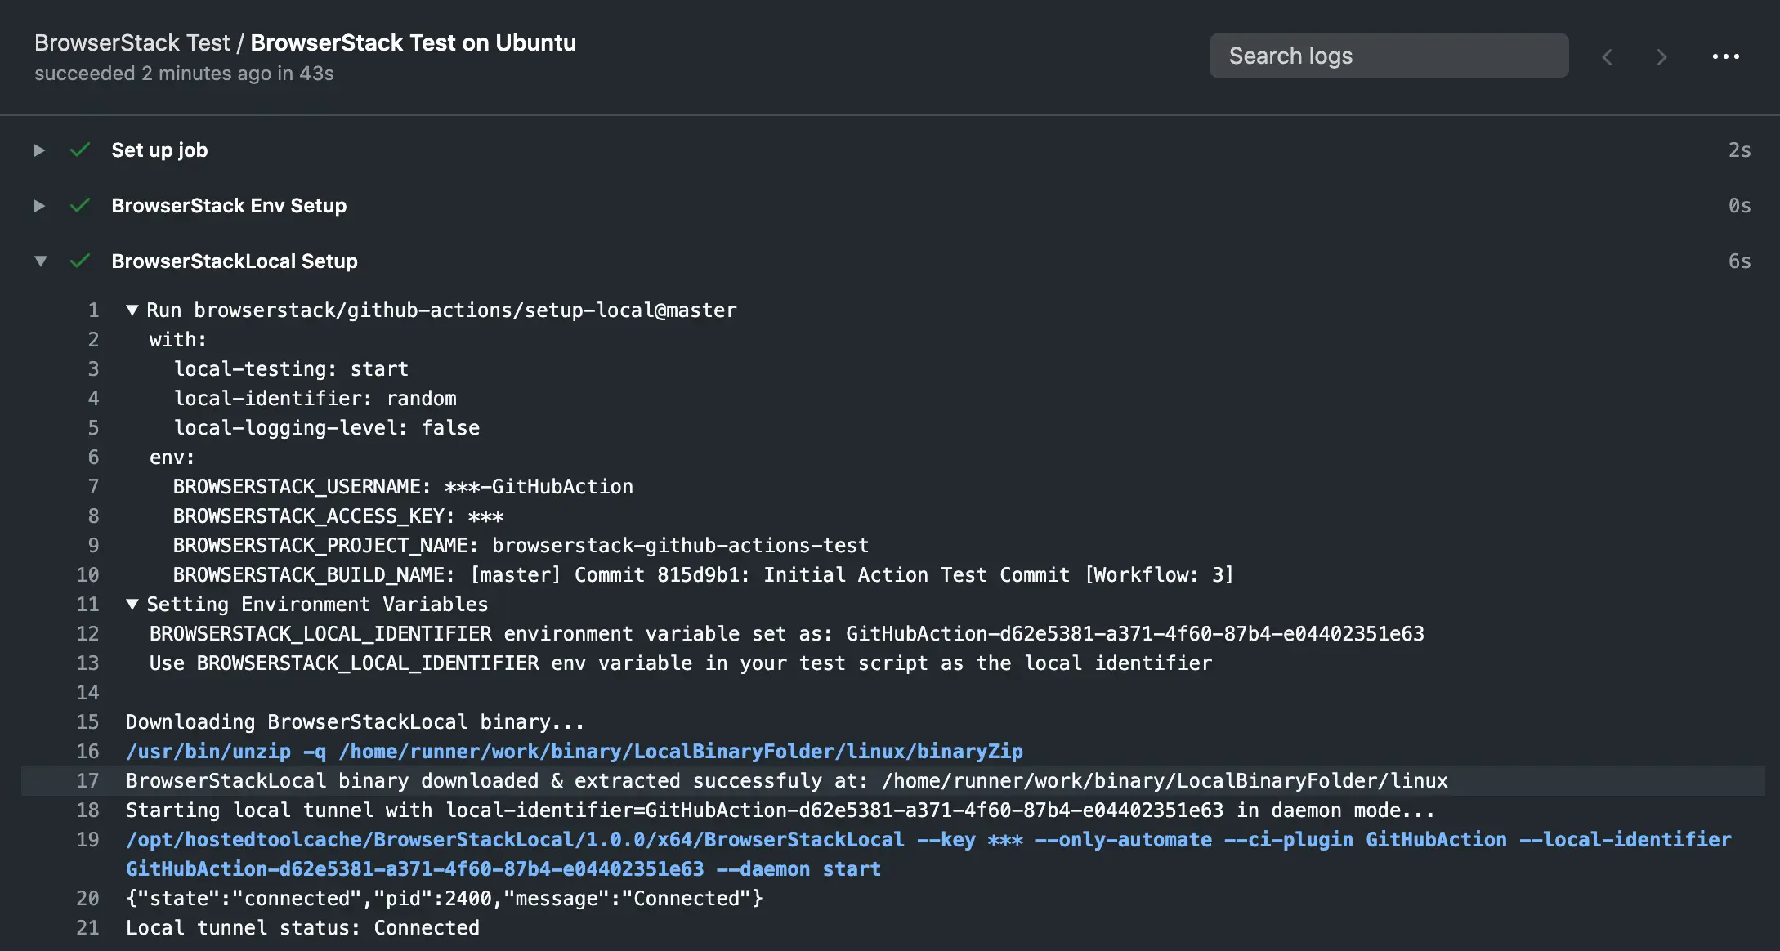
Task: Expand the Set up job step
Action: [x=39, y=150]
